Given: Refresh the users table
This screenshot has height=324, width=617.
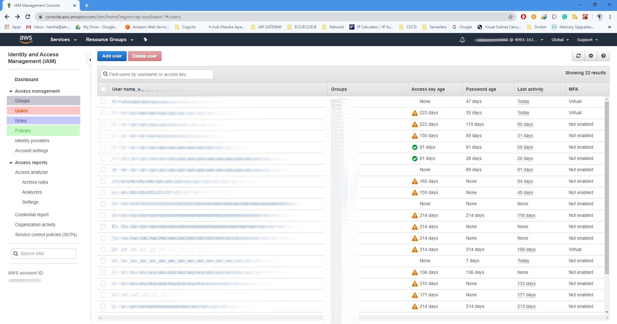Looking at the screenshot, I should pyautogui.click(x=578, y=56).
